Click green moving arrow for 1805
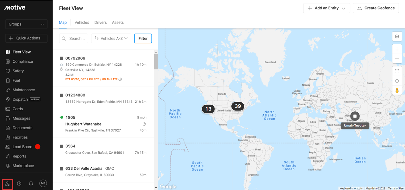This screenshot has height=190, width=405. tap(61, 117)
